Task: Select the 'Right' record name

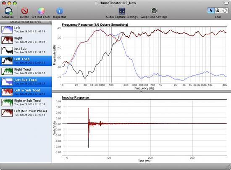Action: [x=18, y=38]
